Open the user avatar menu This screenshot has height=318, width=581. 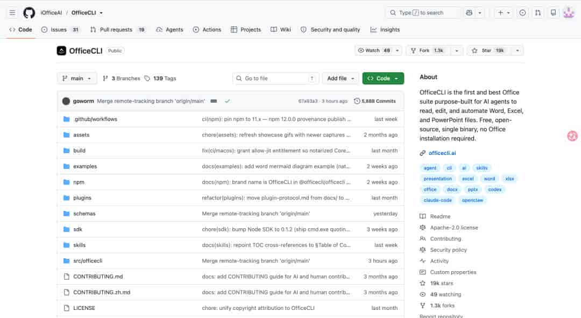coord(569,12)
